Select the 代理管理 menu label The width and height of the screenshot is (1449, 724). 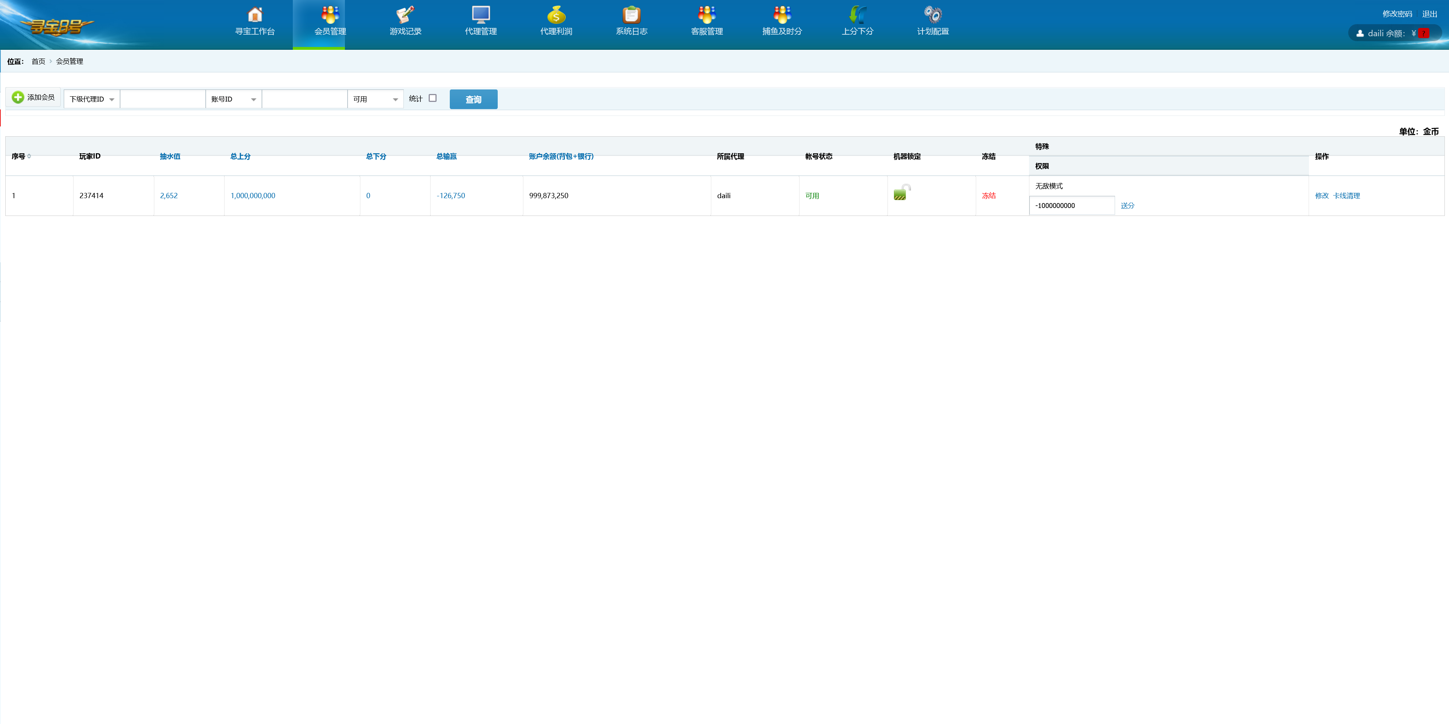pyautogui.click(x=481, y=31)
